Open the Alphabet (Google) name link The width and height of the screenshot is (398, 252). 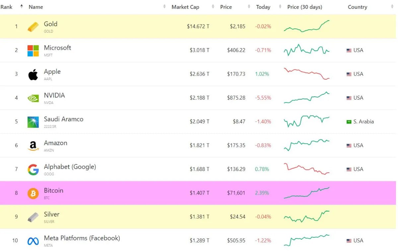point(70,167)
